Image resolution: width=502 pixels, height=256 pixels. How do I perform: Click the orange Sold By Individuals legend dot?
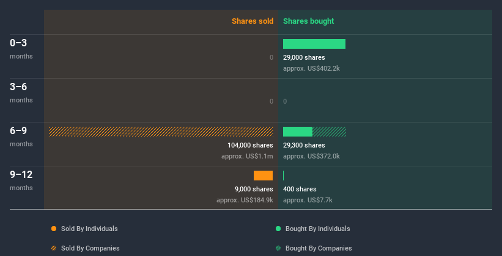[x=54, y=229]
